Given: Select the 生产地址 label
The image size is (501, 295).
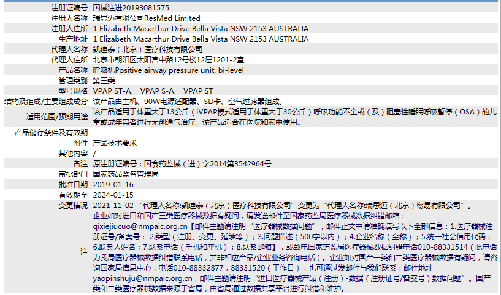Looking at the screenshot, I should (x=73, y=39).
